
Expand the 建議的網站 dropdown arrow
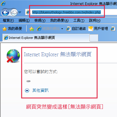click(62, 29)
